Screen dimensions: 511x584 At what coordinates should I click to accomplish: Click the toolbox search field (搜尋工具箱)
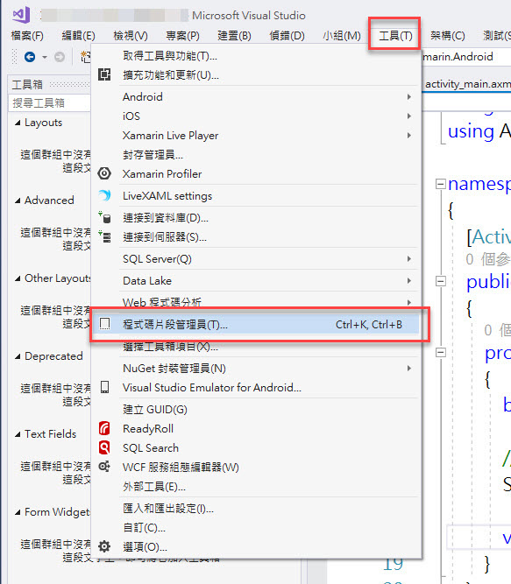pos(50,102)
